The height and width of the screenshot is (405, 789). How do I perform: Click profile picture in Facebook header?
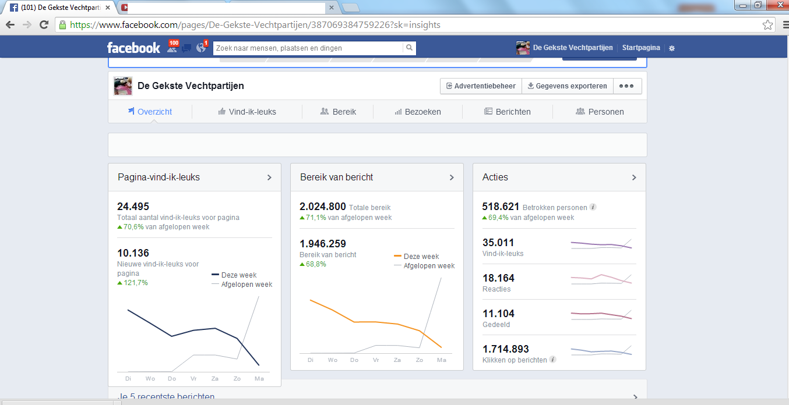[x=523, y=48]
